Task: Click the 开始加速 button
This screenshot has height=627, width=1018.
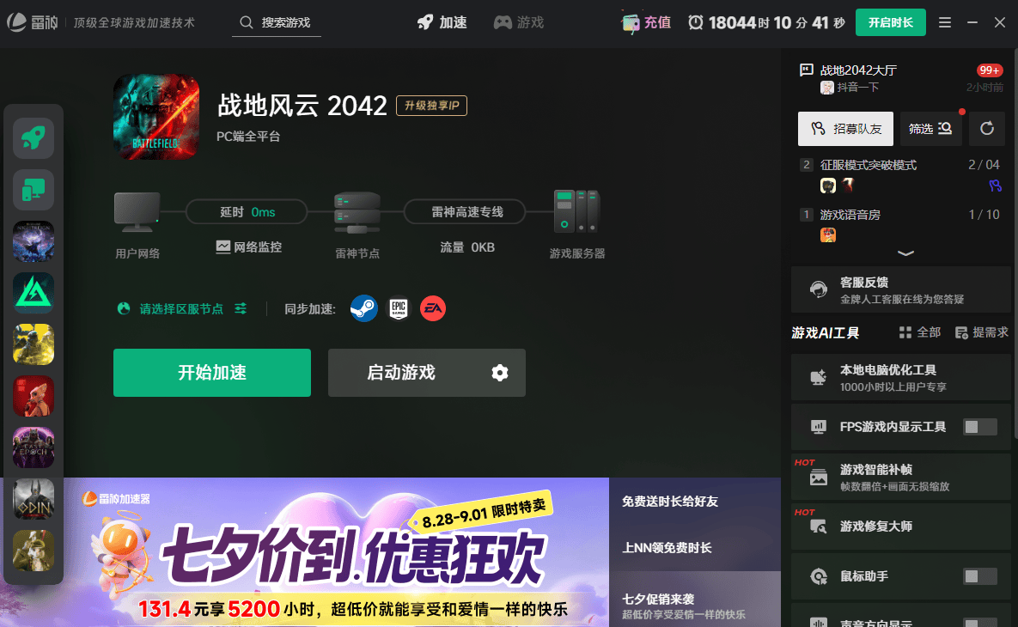Action: (212, 373)
